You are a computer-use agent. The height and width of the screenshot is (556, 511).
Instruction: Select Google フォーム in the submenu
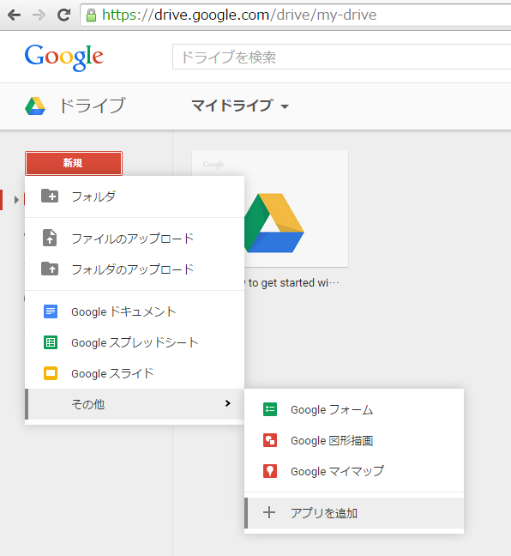354,409
